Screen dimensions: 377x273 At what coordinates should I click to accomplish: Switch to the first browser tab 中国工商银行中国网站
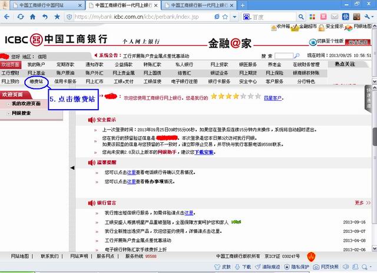pos(41,5)
